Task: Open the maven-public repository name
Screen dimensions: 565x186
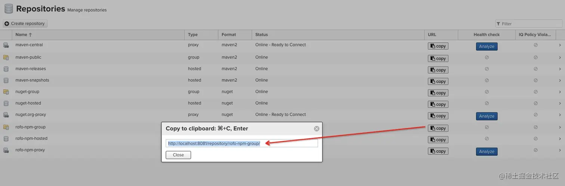Action: 28,57
